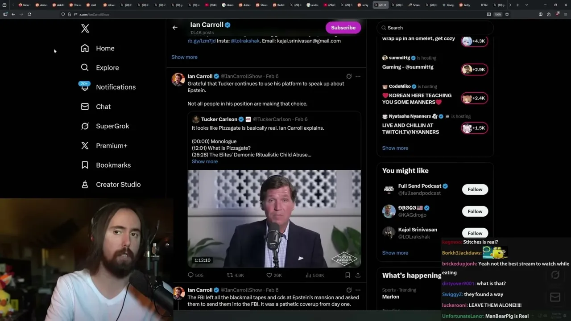Follow DROGO account
The width and height of the screenshot is (571, 321).
pyautogui.click(x=475, y=211)
